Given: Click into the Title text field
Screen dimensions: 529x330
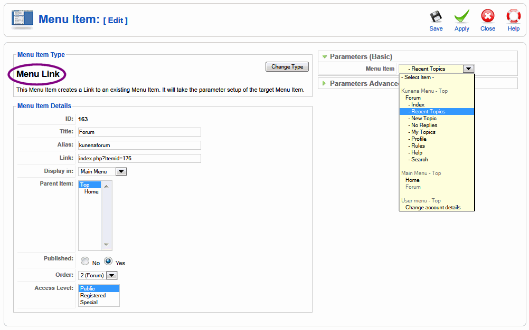Looking at the screenshot, I should click(139, 132).
